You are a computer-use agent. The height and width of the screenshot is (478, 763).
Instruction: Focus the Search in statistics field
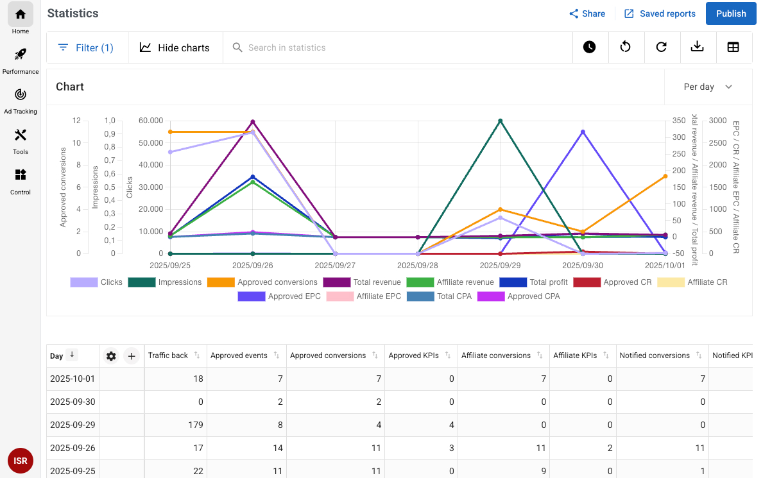pos(398,47)
